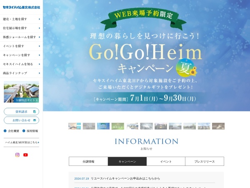Expand the 建売・土地を探す arrow

pyautogui.click(x=40, y=19)
